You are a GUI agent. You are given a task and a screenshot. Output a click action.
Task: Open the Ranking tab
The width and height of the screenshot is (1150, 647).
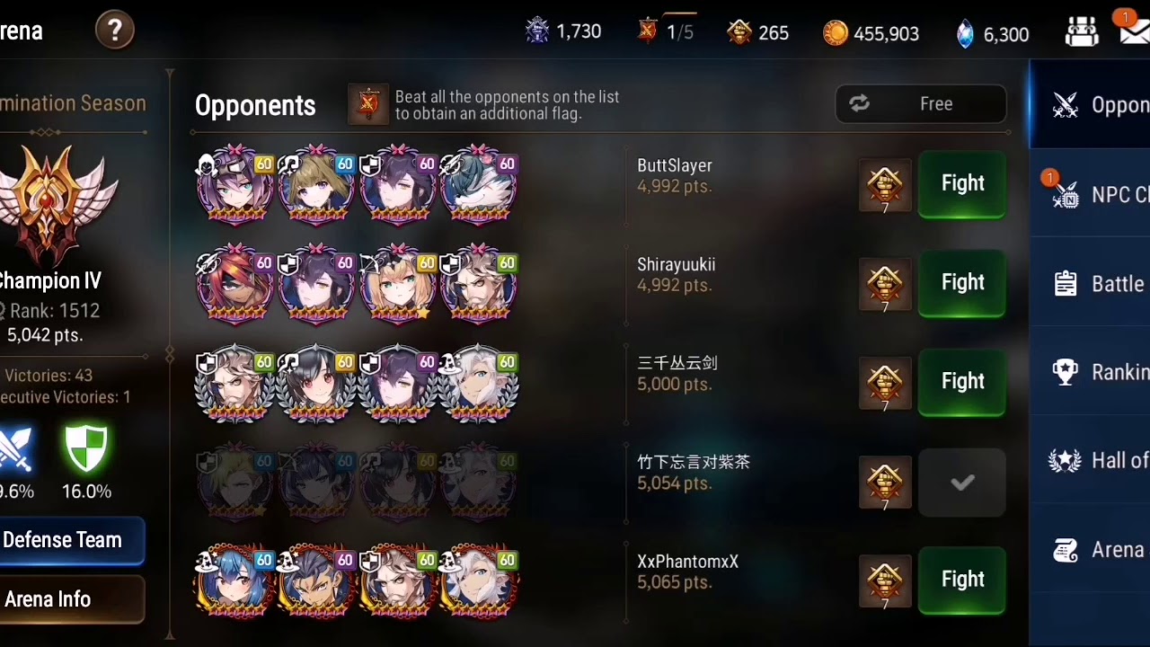1090,372
